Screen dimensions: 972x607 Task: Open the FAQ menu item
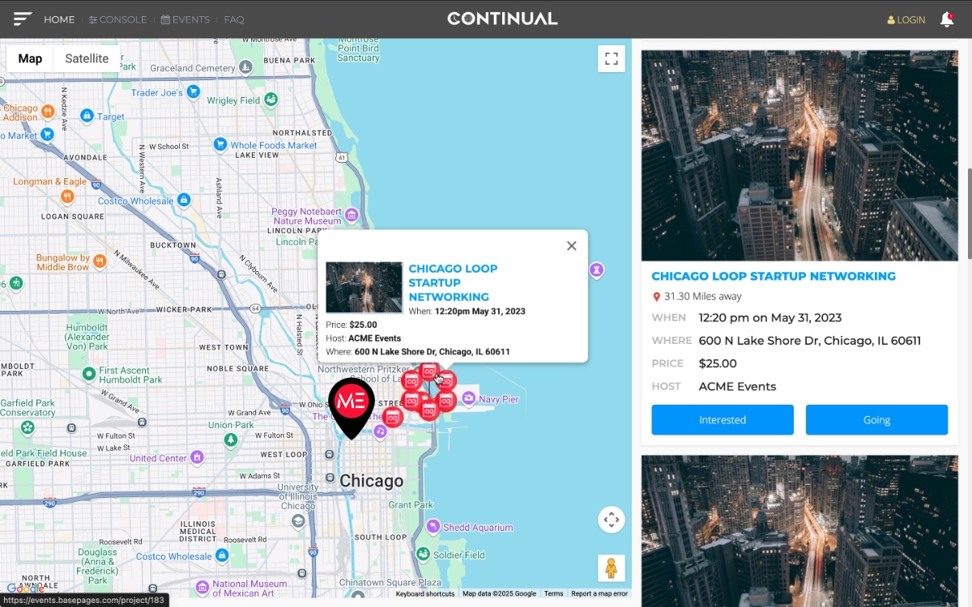click(x=234, y=19)
